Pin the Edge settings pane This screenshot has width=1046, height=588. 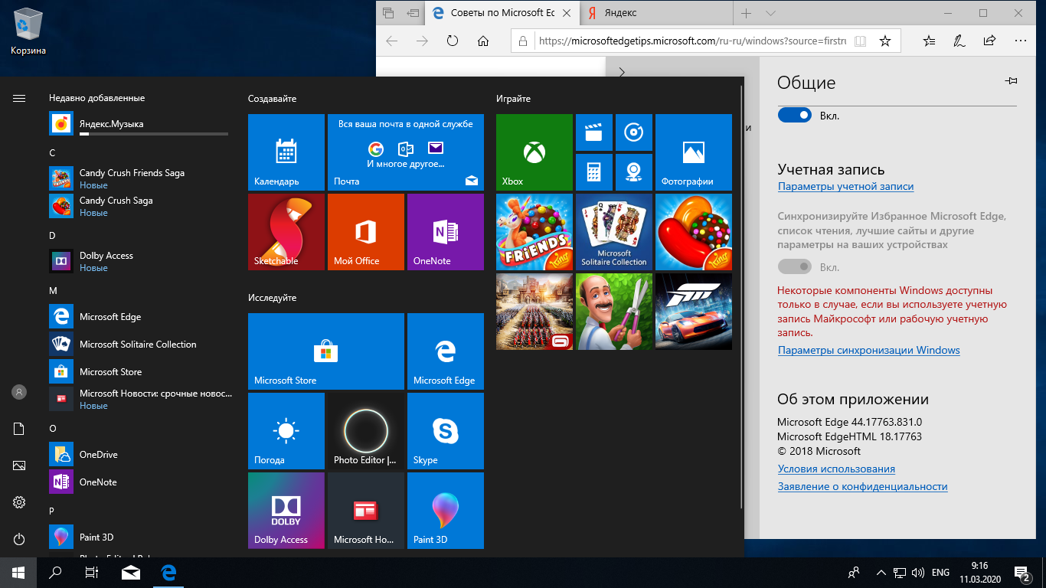click(1011, 81)
